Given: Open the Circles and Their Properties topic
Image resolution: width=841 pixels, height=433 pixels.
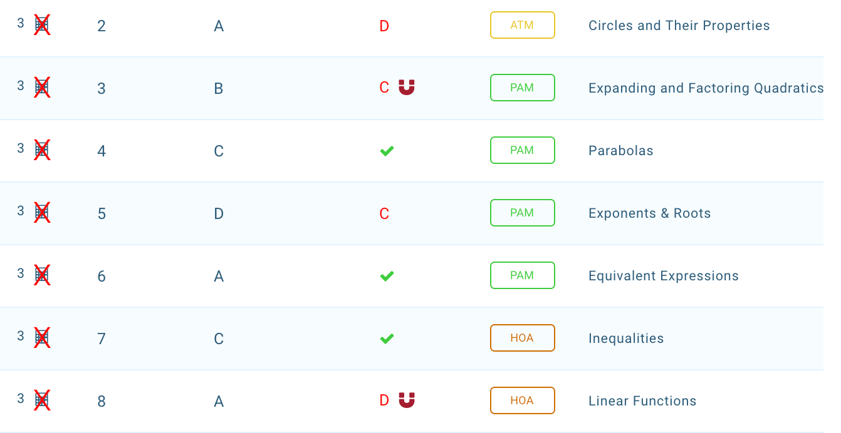Looking at the screenshot, I should (x=679, y=26).
